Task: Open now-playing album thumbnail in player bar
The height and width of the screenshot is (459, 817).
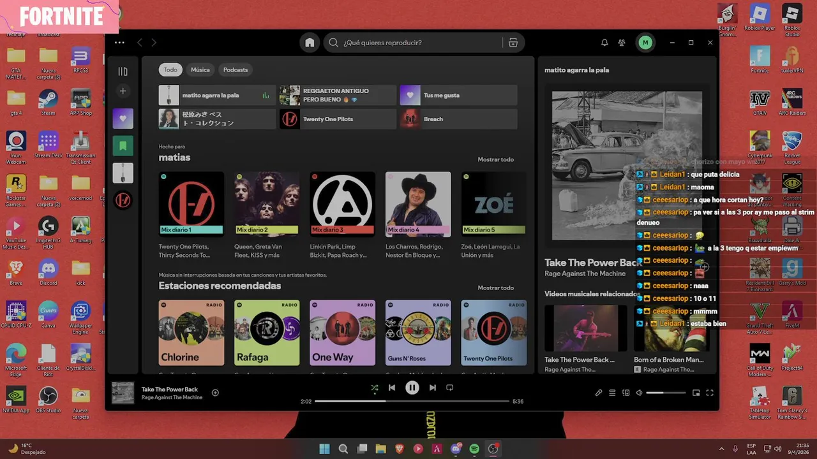Action: pos(123,393)
